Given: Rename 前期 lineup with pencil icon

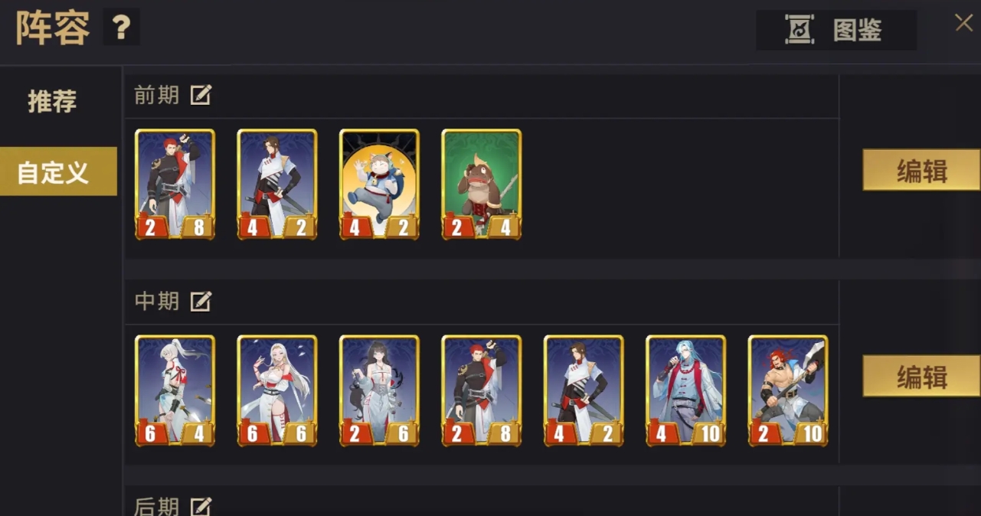Looking at the screenshot, I should pyautogui.click(x=201, y=96).
